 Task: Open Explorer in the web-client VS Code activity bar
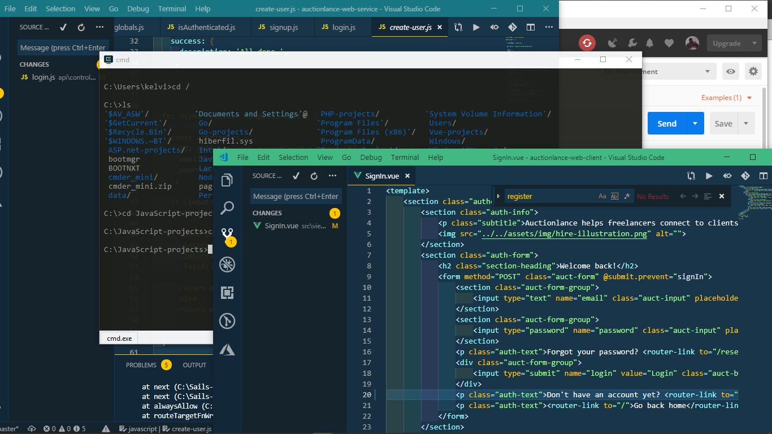227,180
